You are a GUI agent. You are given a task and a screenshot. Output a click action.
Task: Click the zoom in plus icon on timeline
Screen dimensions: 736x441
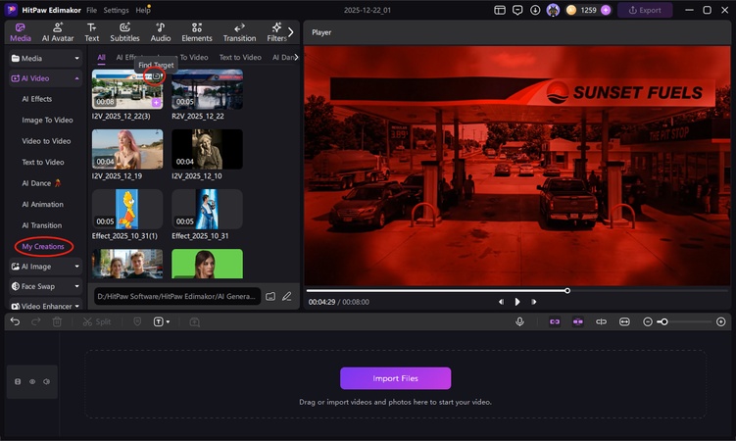pyautogui.click(x=721, y=321)
